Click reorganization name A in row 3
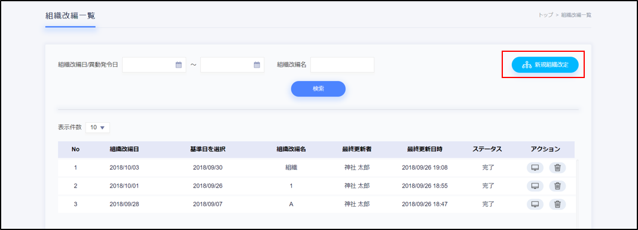This screenshot has height=230, width=638. pyautogui.click(x=291, y=204)
